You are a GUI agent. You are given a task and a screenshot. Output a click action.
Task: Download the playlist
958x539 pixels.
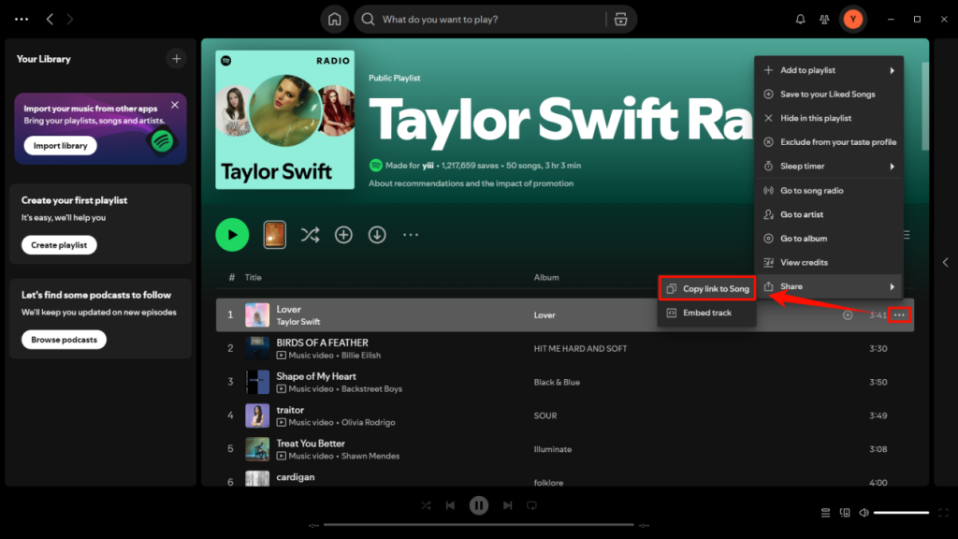377,235
